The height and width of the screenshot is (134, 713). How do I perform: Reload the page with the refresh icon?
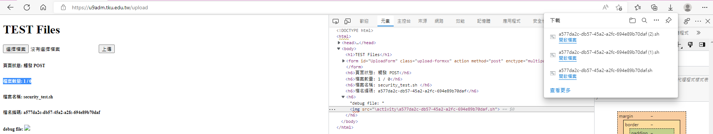pyautogui.click(x=27, y=7)
